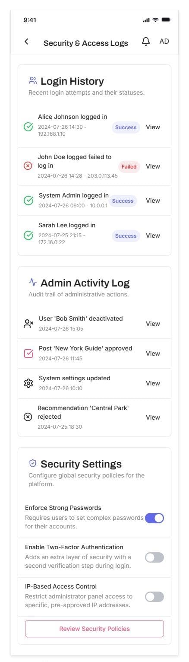Click user-deactivated icon for Bob Smith
189x662 pixels.
pos(28,324)
